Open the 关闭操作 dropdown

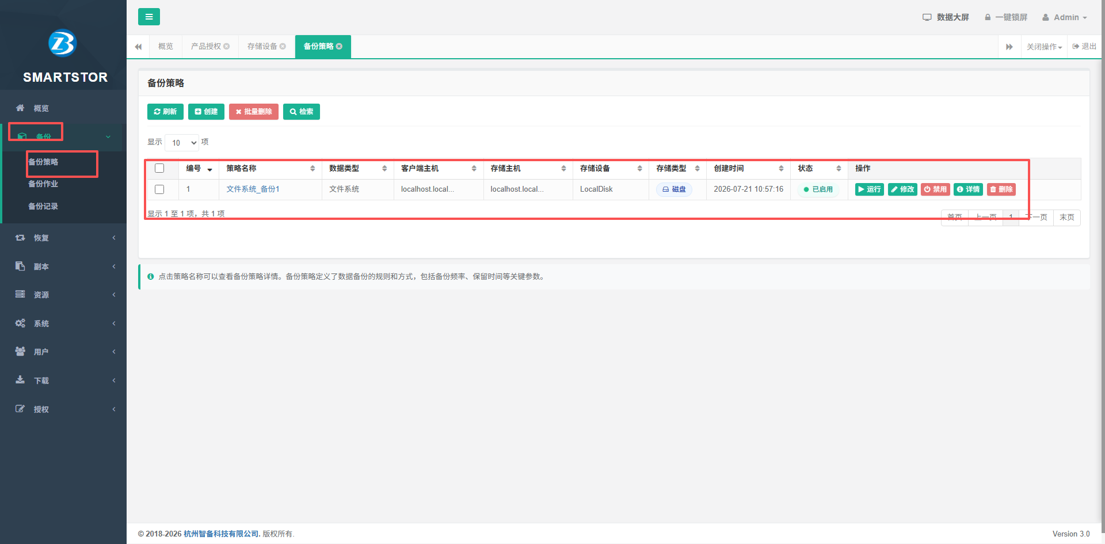tap(1044, 47)
